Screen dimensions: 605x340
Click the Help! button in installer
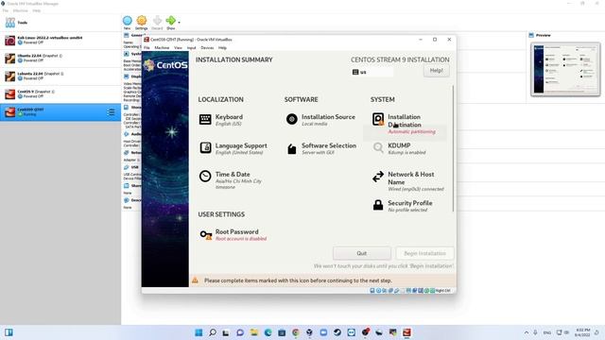coord(437,71)
